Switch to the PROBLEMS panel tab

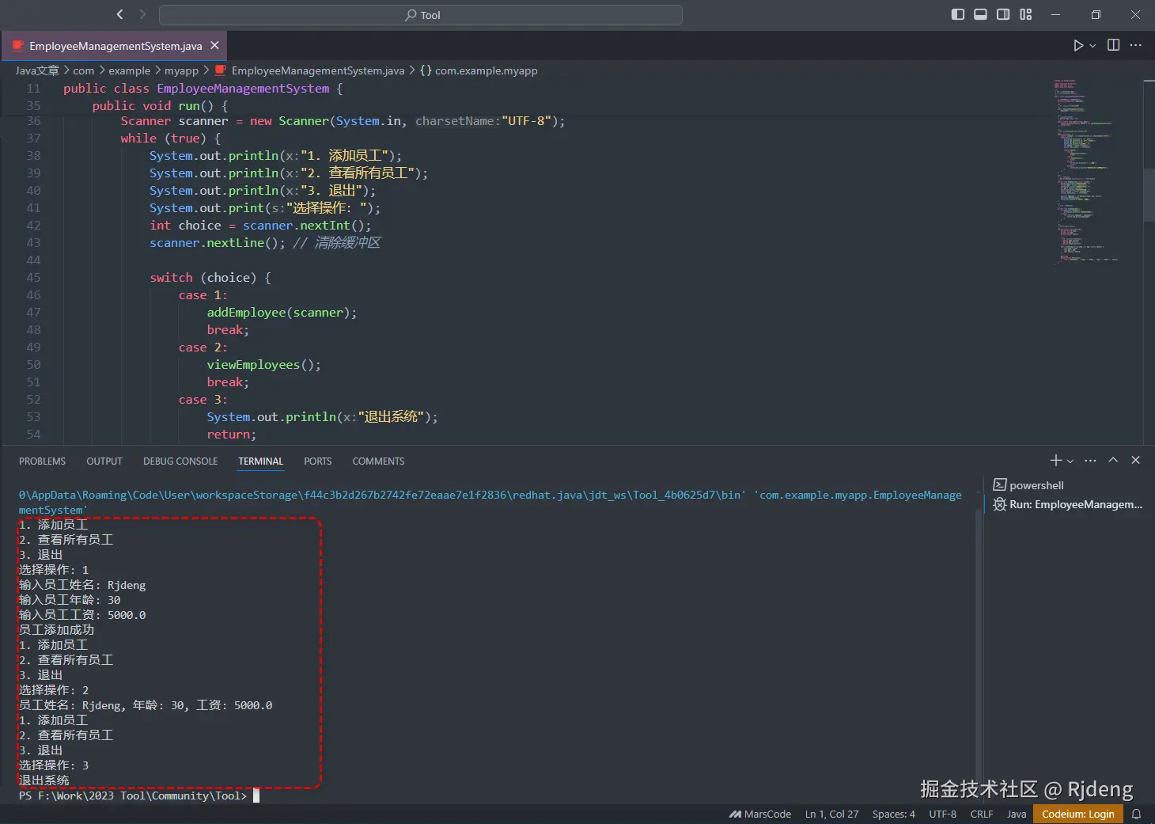(x=43, y=461)
